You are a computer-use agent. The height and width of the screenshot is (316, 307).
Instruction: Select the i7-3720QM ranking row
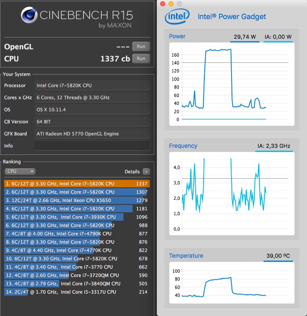[x=77, y=275]
